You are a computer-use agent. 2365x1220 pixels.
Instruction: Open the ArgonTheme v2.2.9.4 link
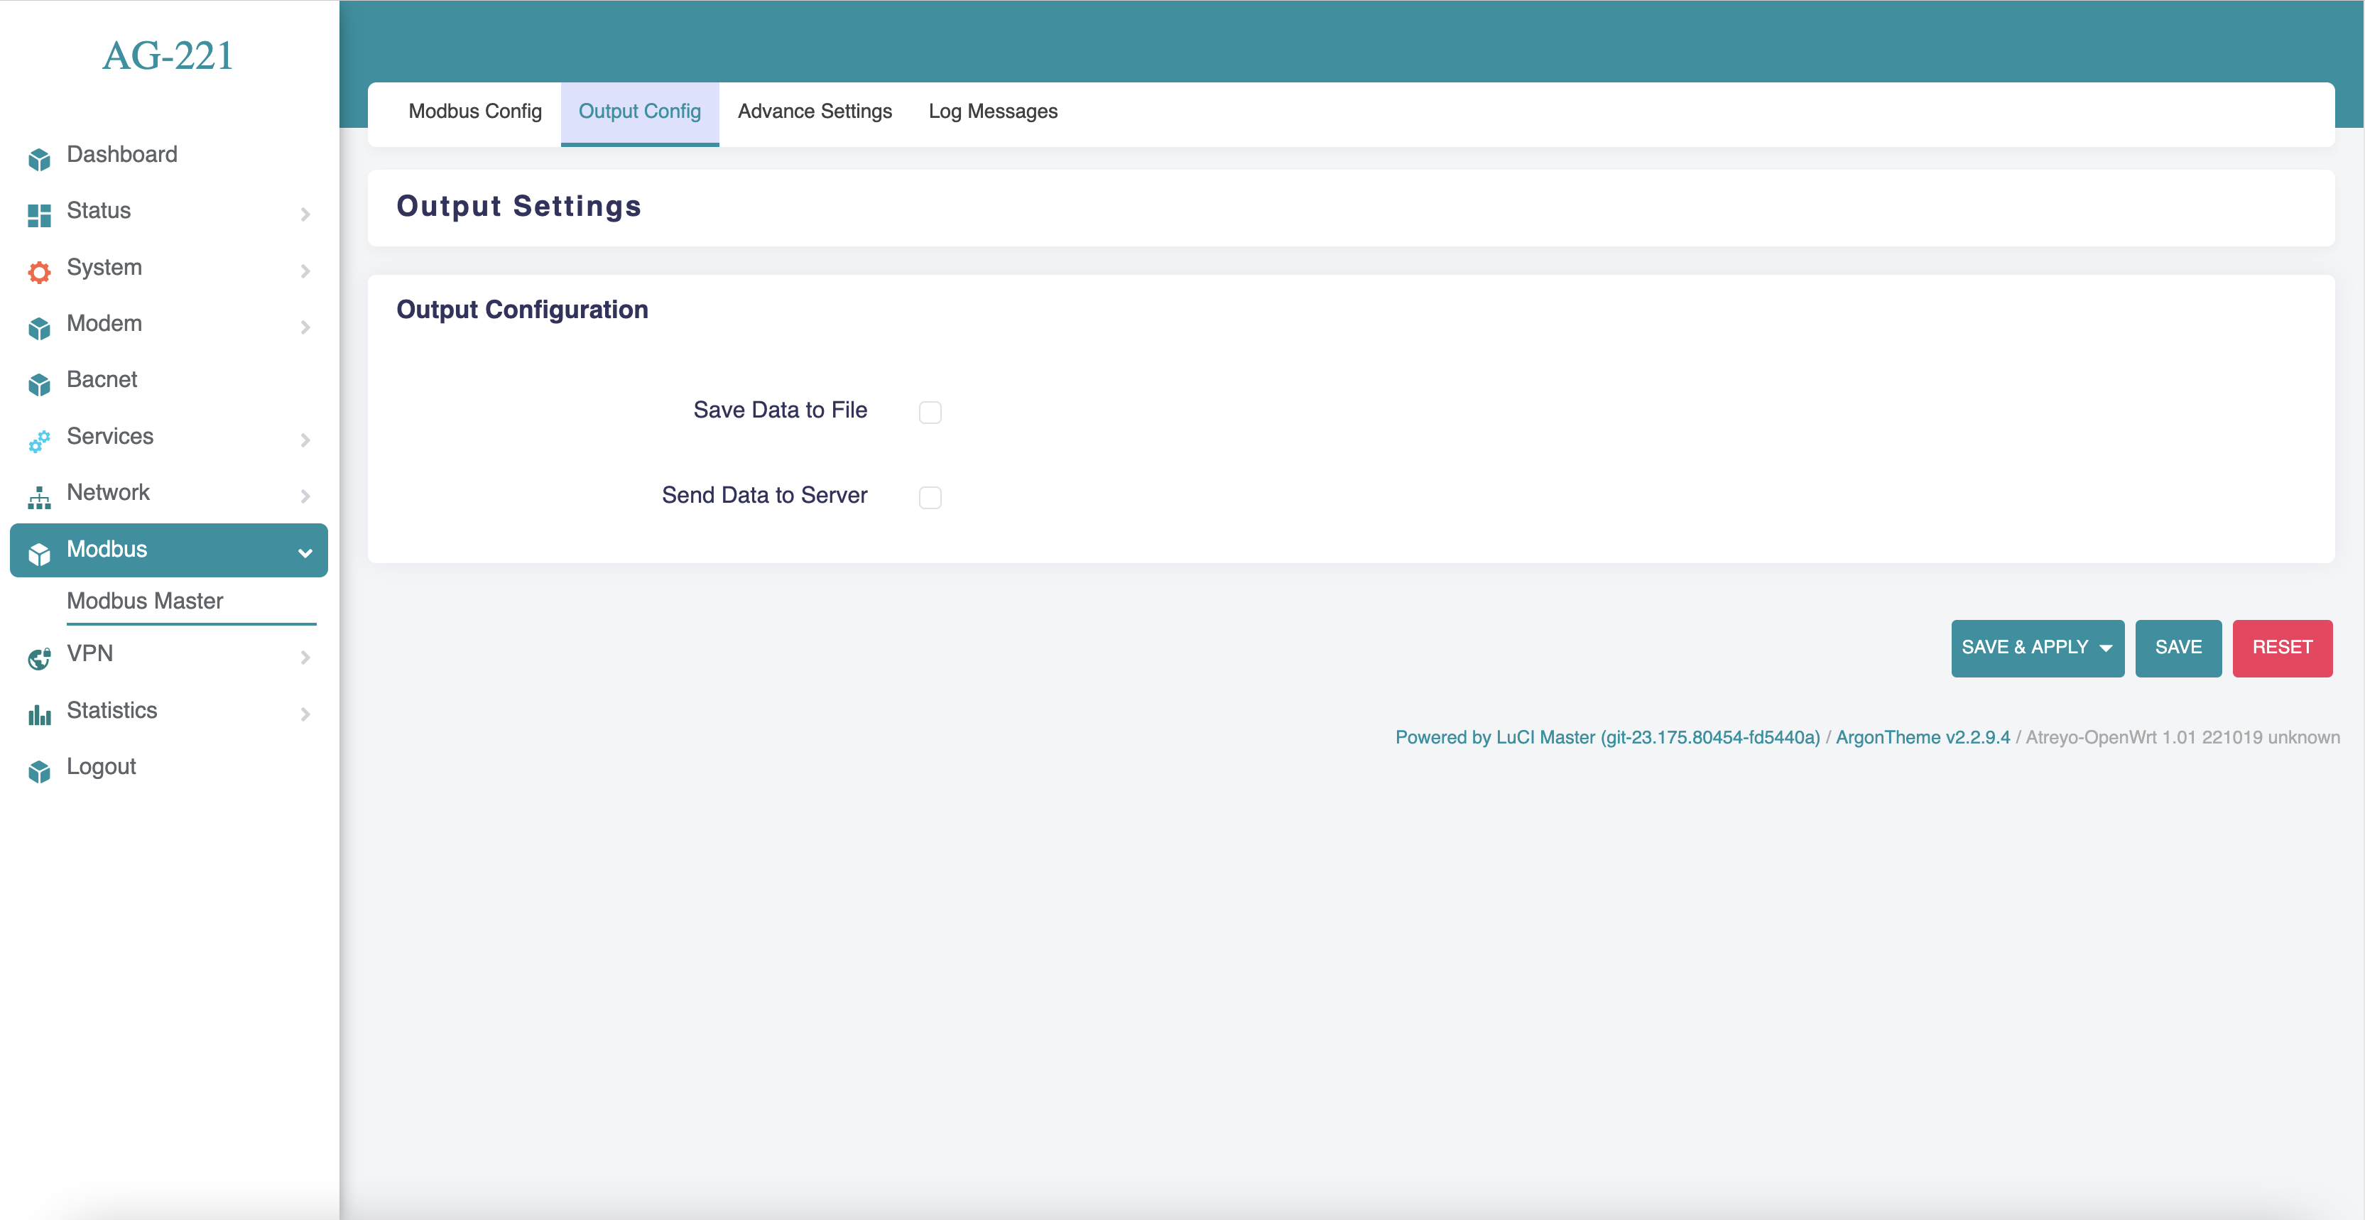(x=1922, y=737)
